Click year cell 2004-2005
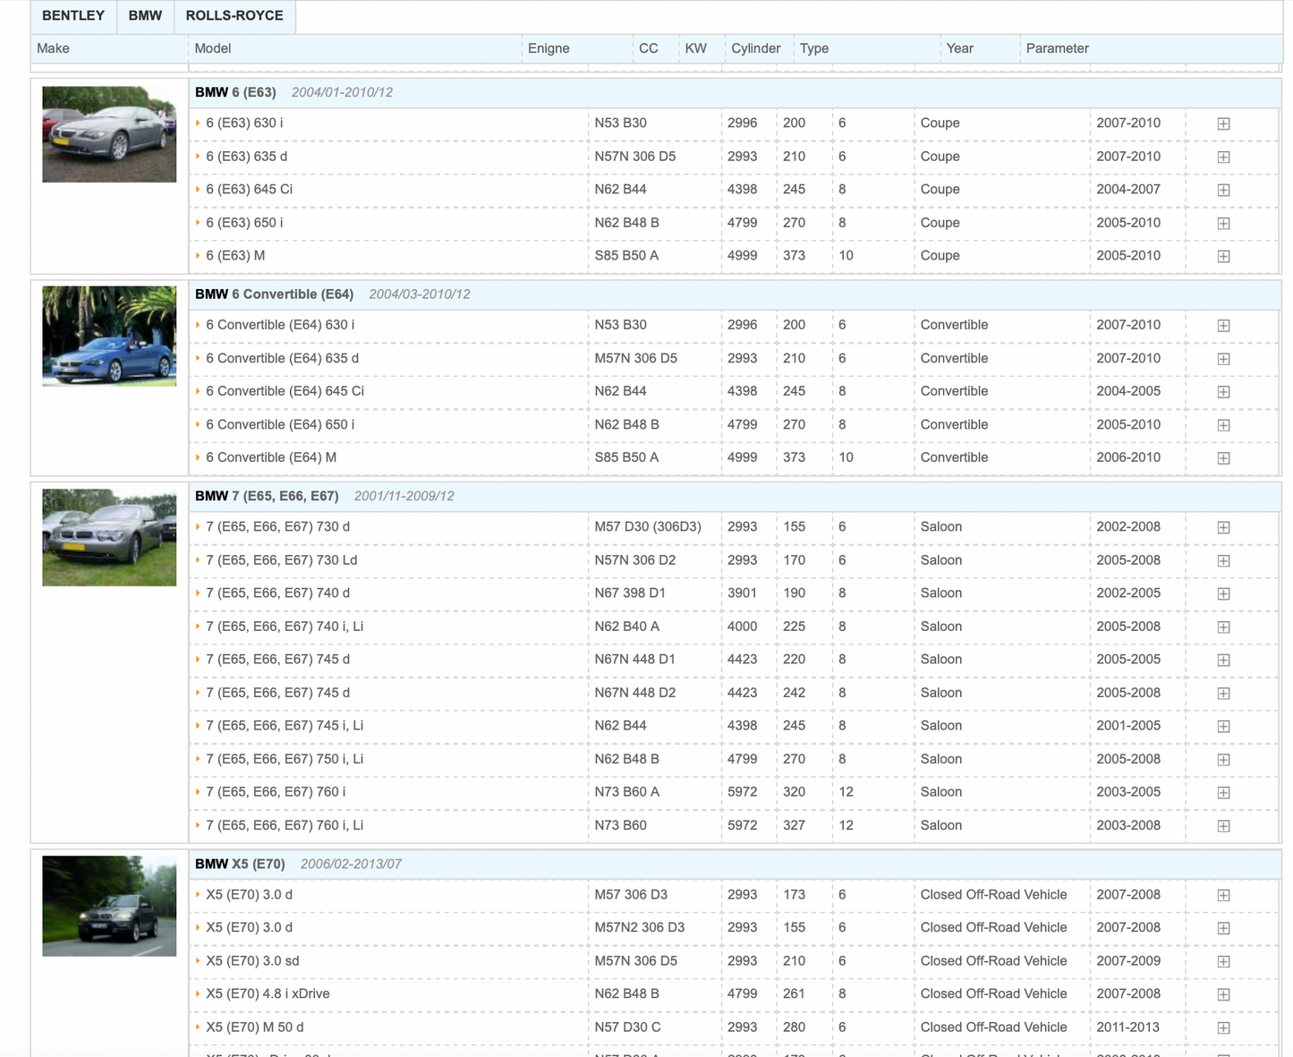 (x=1127, y=391)
